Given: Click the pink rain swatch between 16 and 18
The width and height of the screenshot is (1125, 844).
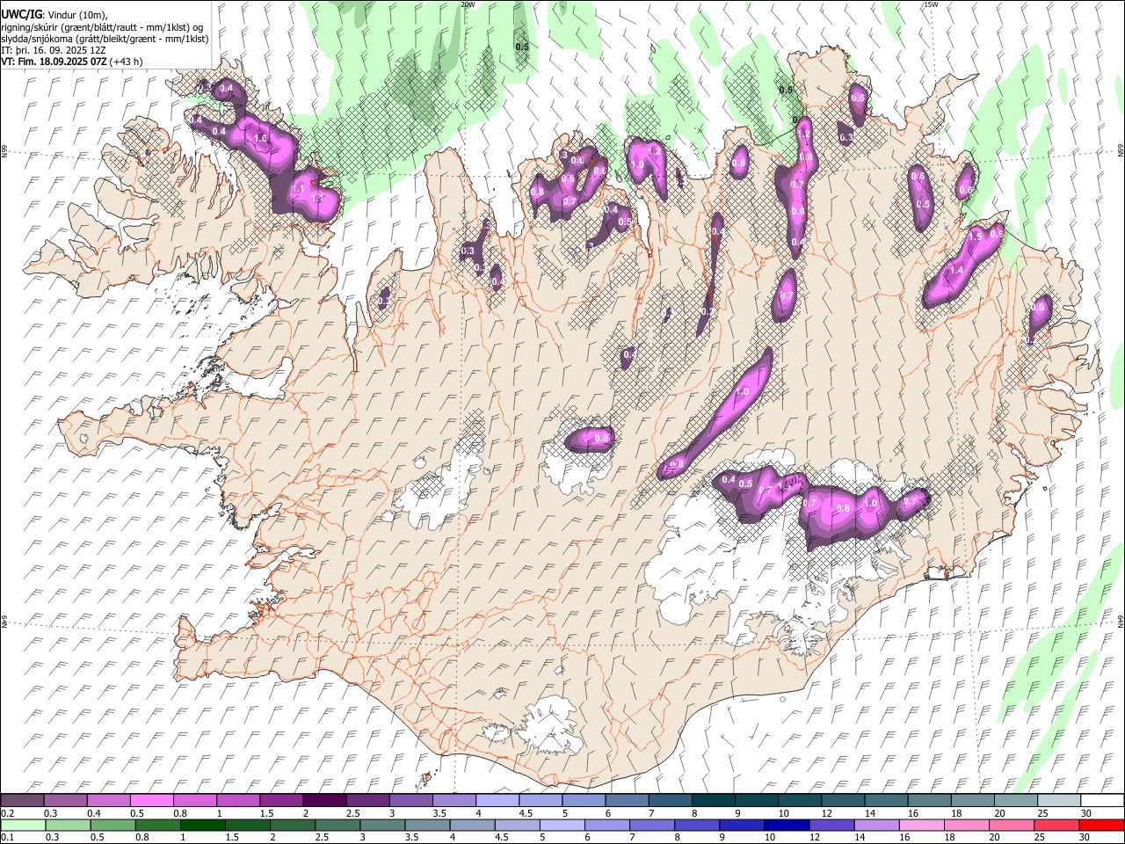Looking at the screenshot, I should [921, 826].
